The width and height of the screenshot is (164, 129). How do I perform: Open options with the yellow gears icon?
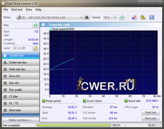pos(143,17)
